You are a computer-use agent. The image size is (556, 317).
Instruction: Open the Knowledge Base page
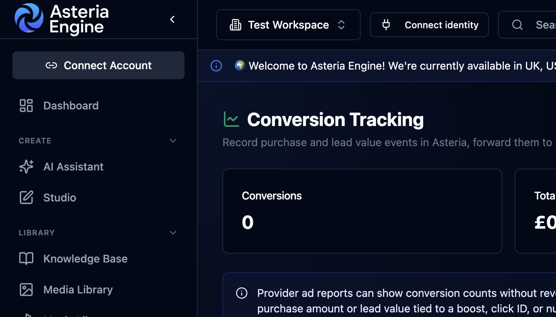tap(98, 259)
